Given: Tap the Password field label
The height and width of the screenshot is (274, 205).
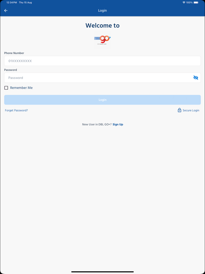Looking at the screenshot, I should click(x=10, y=70).
